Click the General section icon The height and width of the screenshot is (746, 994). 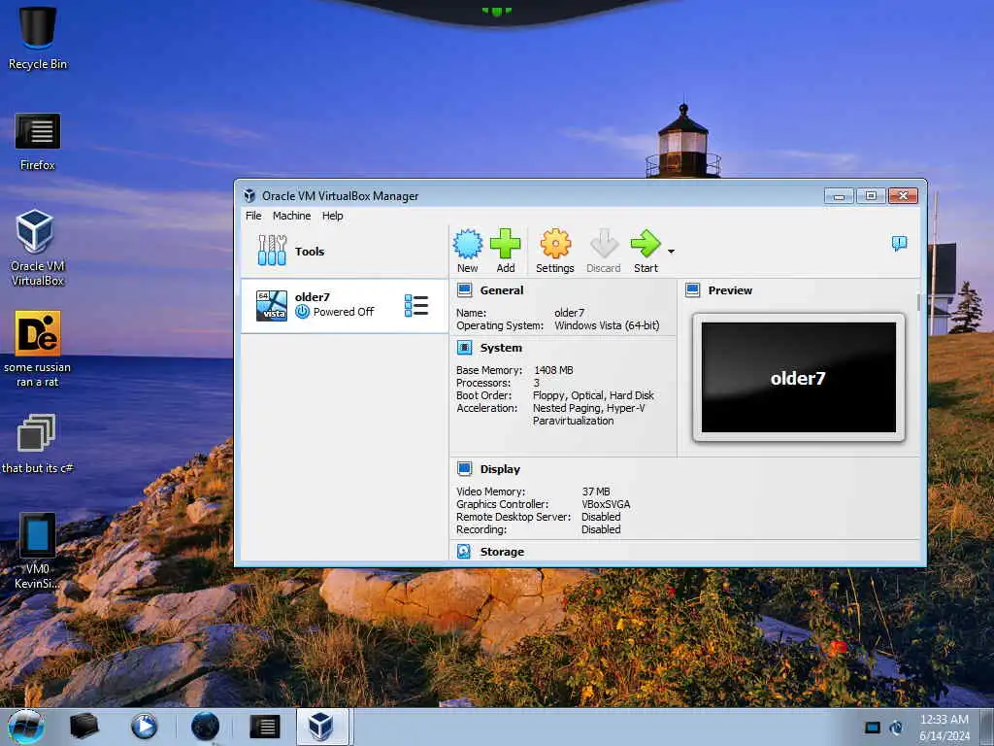465,290
